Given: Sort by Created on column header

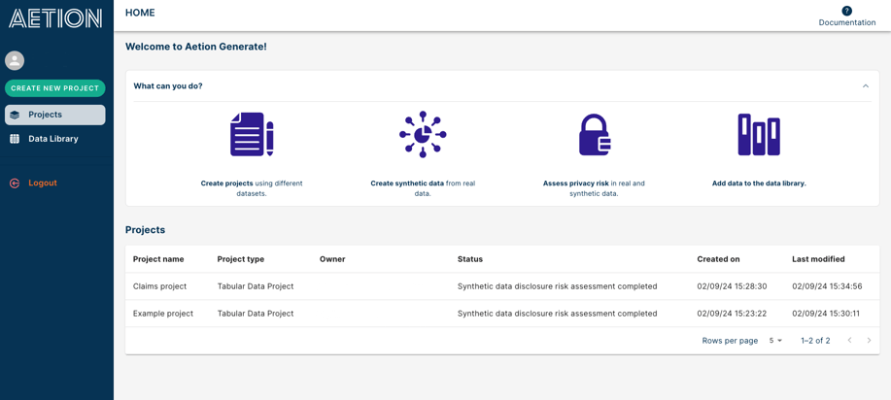Looking at the screenshot, I should [x=718, y=259].
